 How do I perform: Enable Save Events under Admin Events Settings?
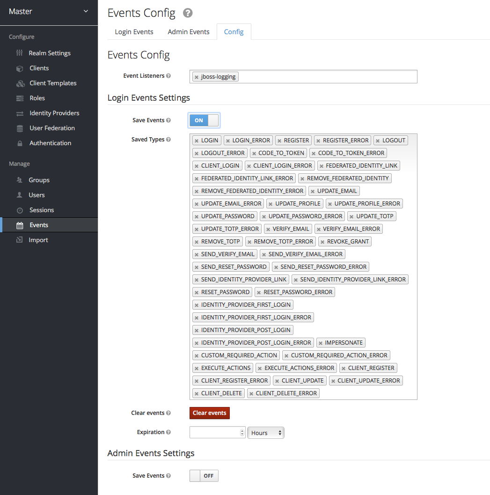(204, 476)
